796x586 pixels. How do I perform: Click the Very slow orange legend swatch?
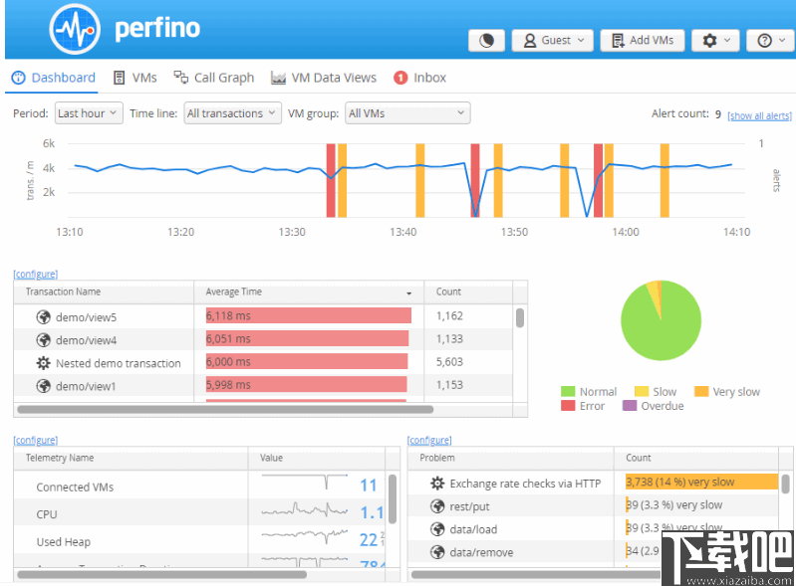point(701,391)
